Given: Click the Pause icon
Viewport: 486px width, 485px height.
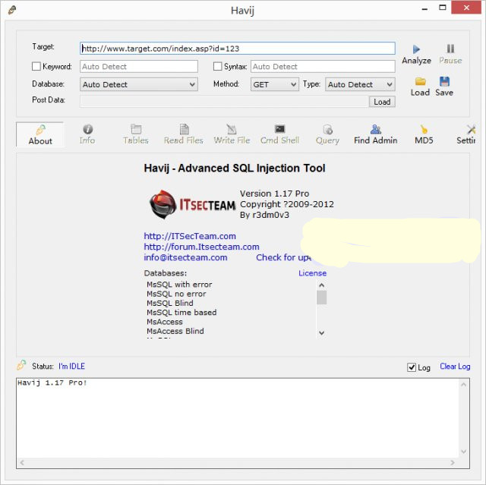Looking at the screenshot, I should [x=450, y=49].
